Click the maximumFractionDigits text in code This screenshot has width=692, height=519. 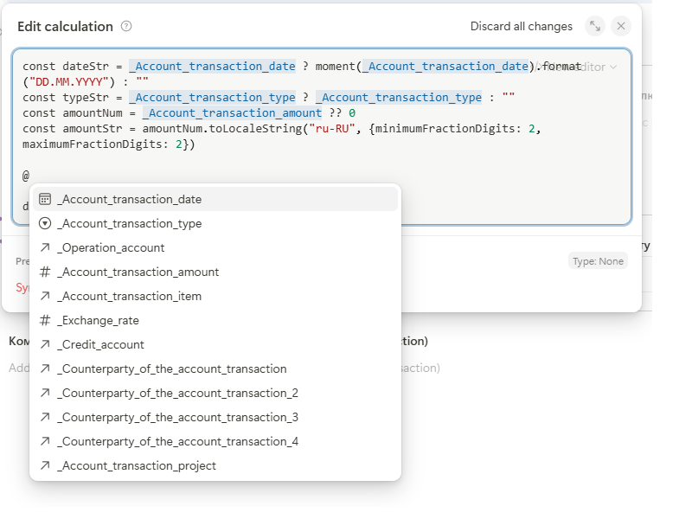[x=93, y=144]
